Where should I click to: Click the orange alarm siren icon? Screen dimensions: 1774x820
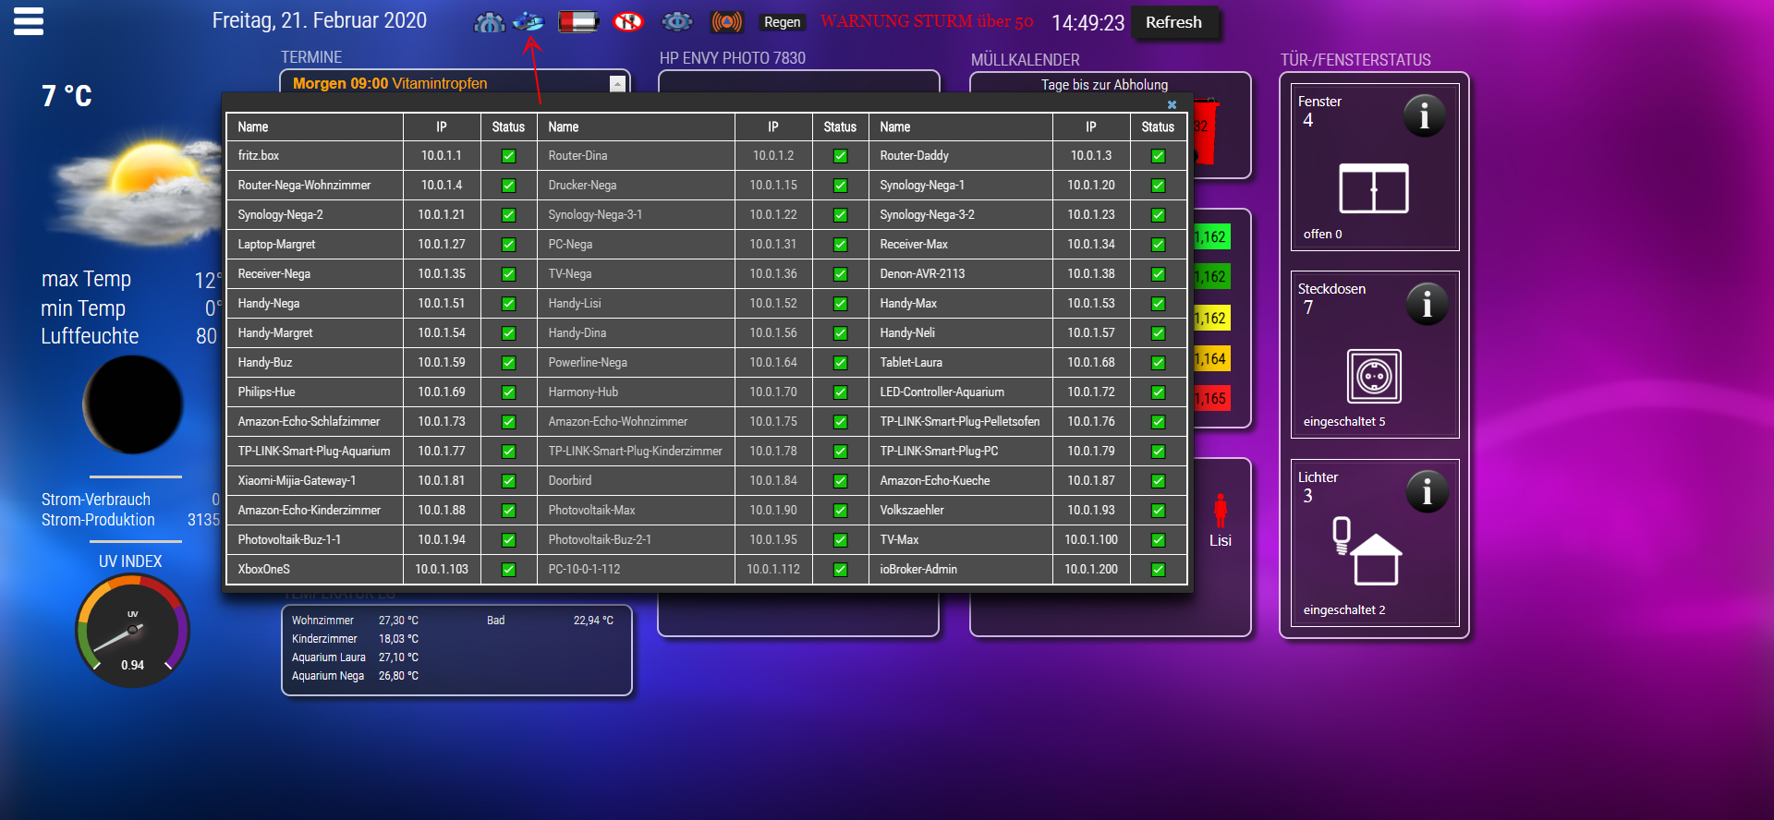(x=726, y=21)
